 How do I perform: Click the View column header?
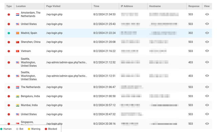(207, 6)
